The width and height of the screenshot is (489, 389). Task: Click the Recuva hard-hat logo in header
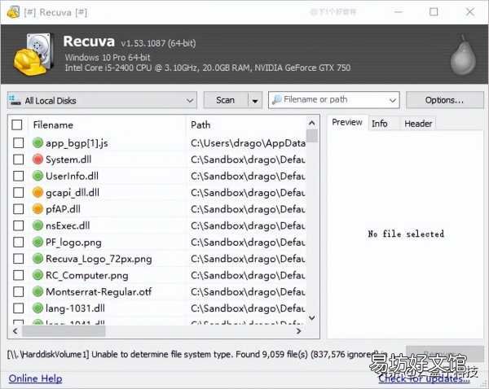pyautogui.click(x=33, y=55)
